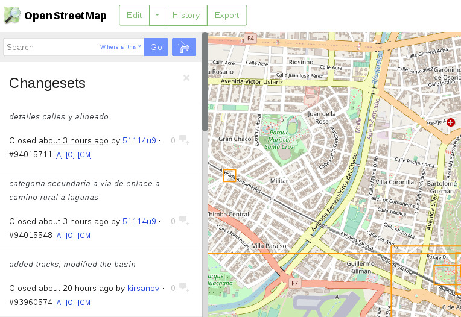Open [A] link for changeset #93960574
This screenshot has height=317, width=461.
click(x=59, y=303)
